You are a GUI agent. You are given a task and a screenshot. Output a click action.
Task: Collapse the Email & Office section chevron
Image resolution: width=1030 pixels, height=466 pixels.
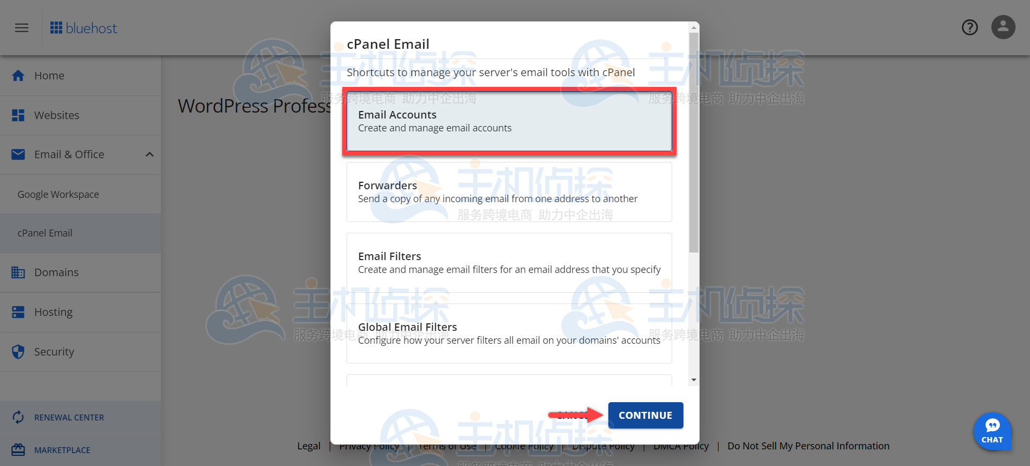[x=150, y=154]
